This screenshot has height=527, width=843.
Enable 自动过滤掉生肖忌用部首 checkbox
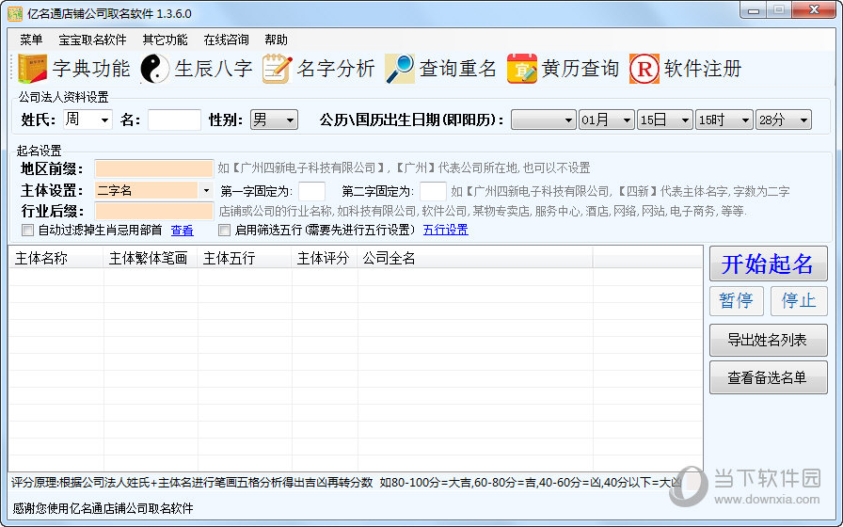[x=27, y=231]
